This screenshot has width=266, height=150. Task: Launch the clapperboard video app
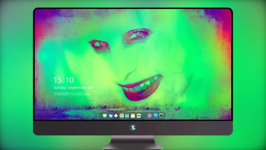[x=127, y=116]
